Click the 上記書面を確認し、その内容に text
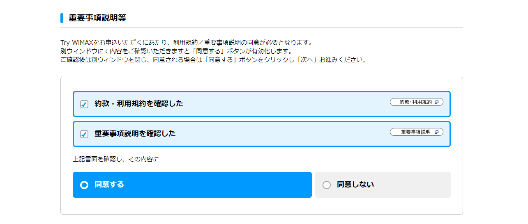 (x=116, y=159)
